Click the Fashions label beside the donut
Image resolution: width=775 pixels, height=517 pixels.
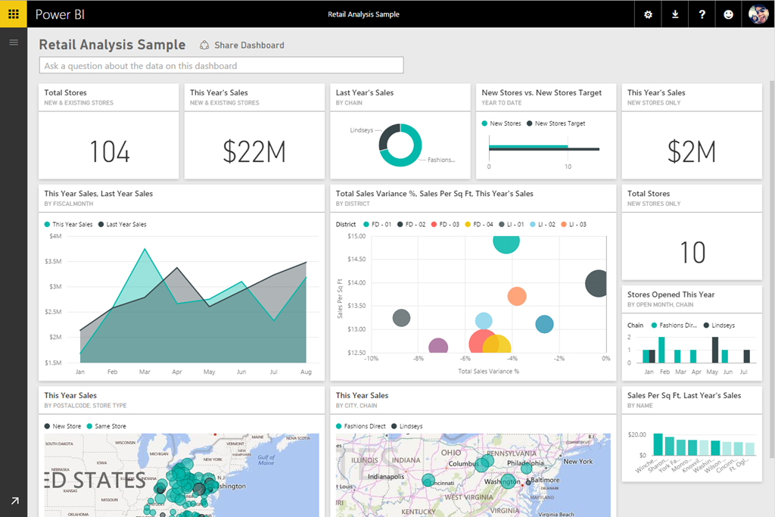(x=441, y=160)
